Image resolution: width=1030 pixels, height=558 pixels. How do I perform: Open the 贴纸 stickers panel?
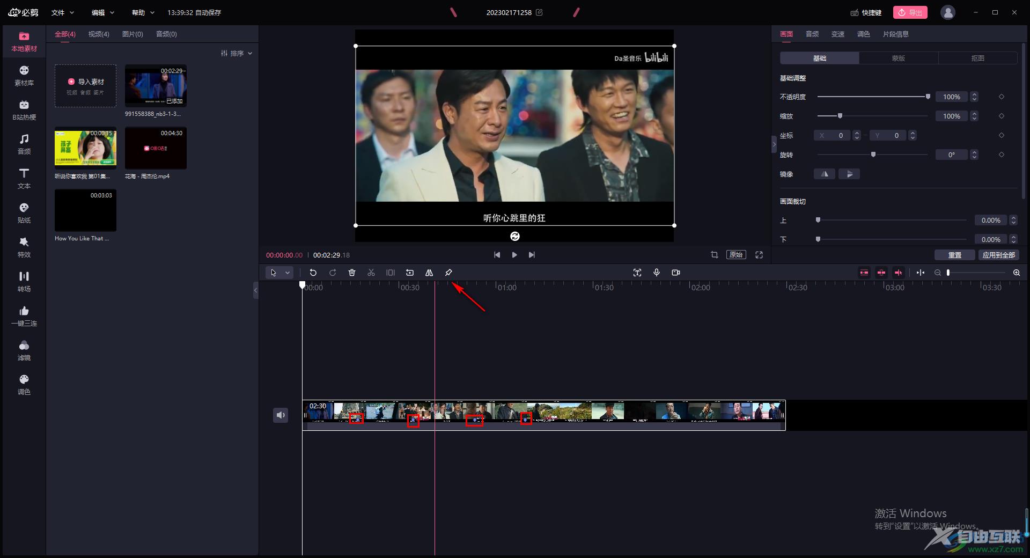pyautogui.click(x=24, y=214)
